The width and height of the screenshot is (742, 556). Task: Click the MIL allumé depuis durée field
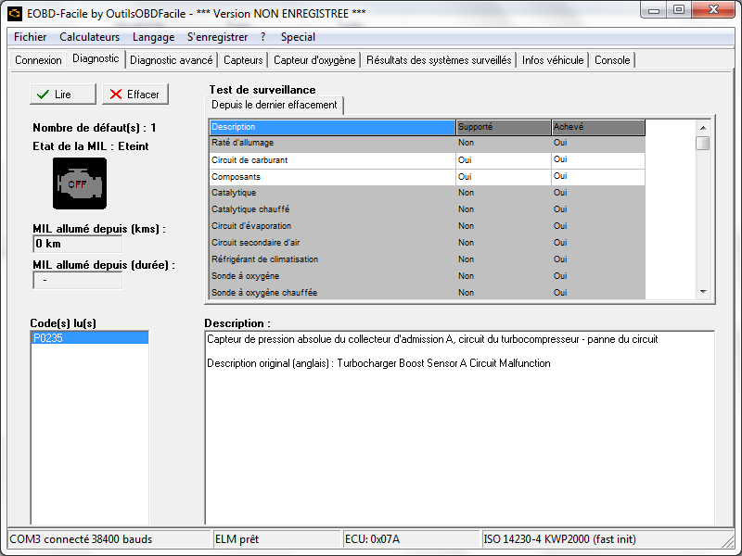point(78,280)
